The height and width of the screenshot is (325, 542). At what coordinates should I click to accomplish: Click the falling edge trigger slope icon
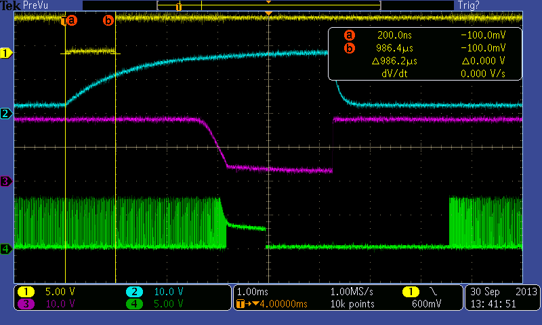coord(433,292)
